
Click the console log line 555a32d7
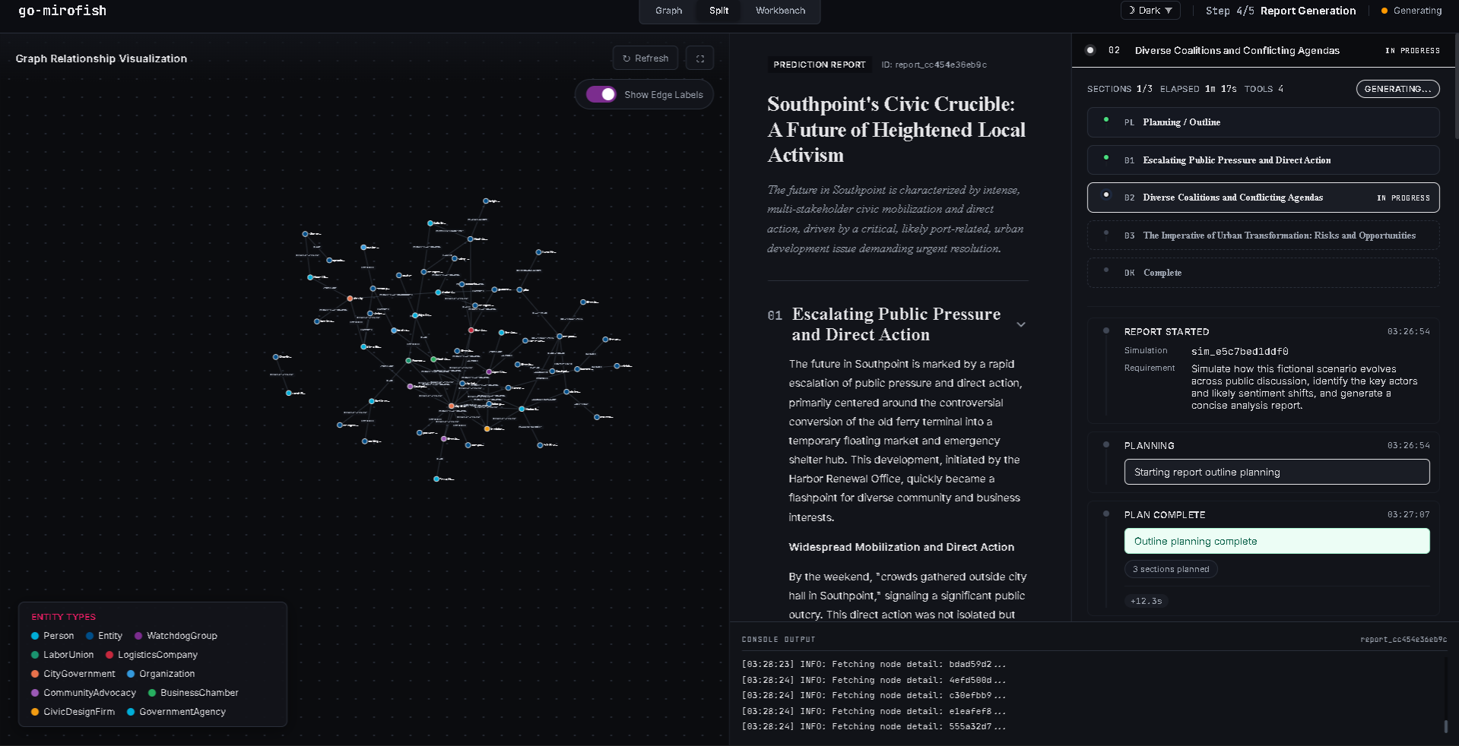(874, 726)
